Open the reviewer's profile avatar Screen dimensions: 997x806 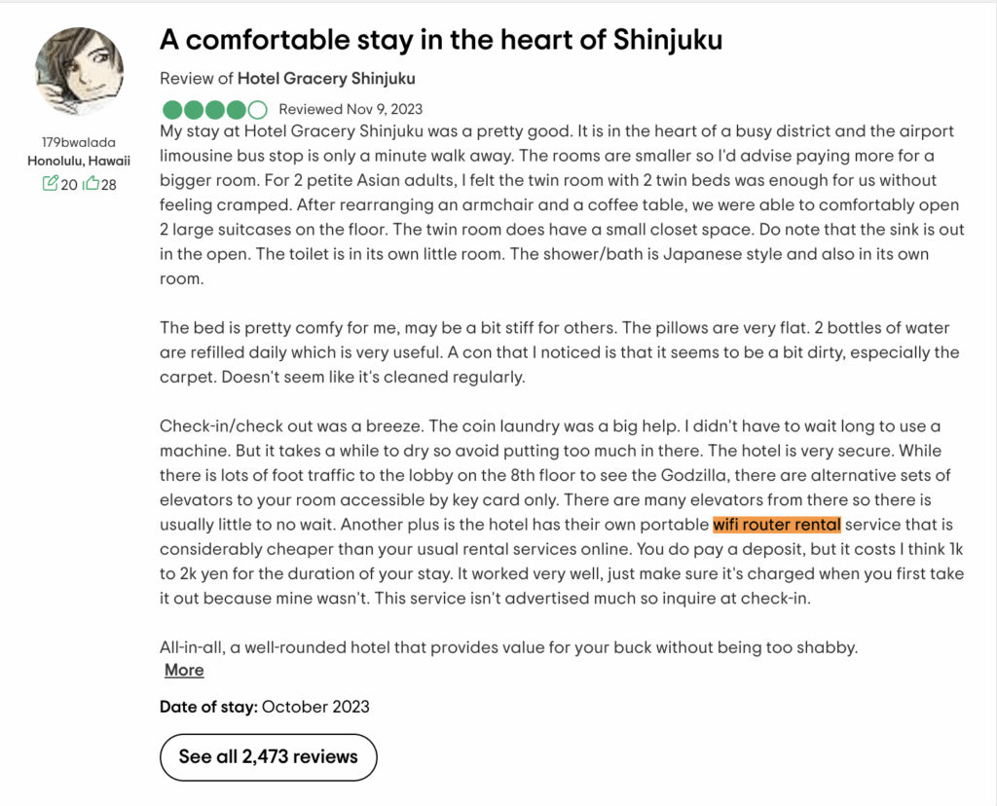(79, 71)
